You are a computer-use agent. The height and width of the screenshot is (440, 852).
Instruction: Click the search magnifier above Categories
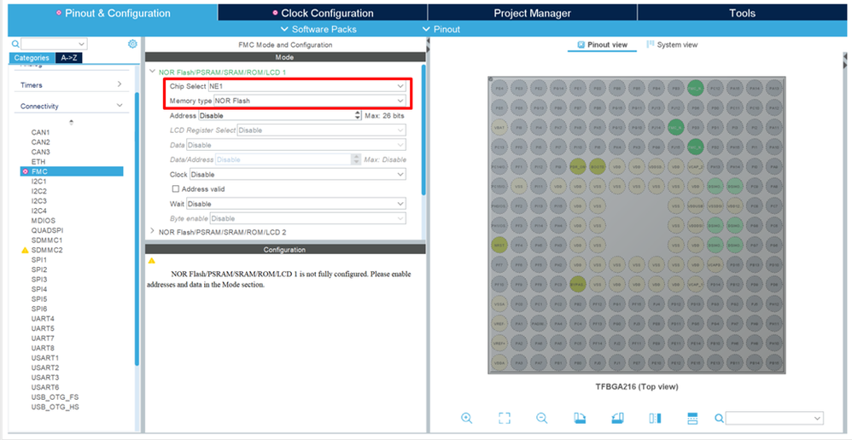point(15,44)
